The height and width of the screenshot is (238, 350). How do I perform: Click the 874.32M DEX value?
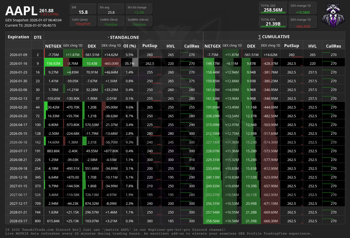[92, 203]
